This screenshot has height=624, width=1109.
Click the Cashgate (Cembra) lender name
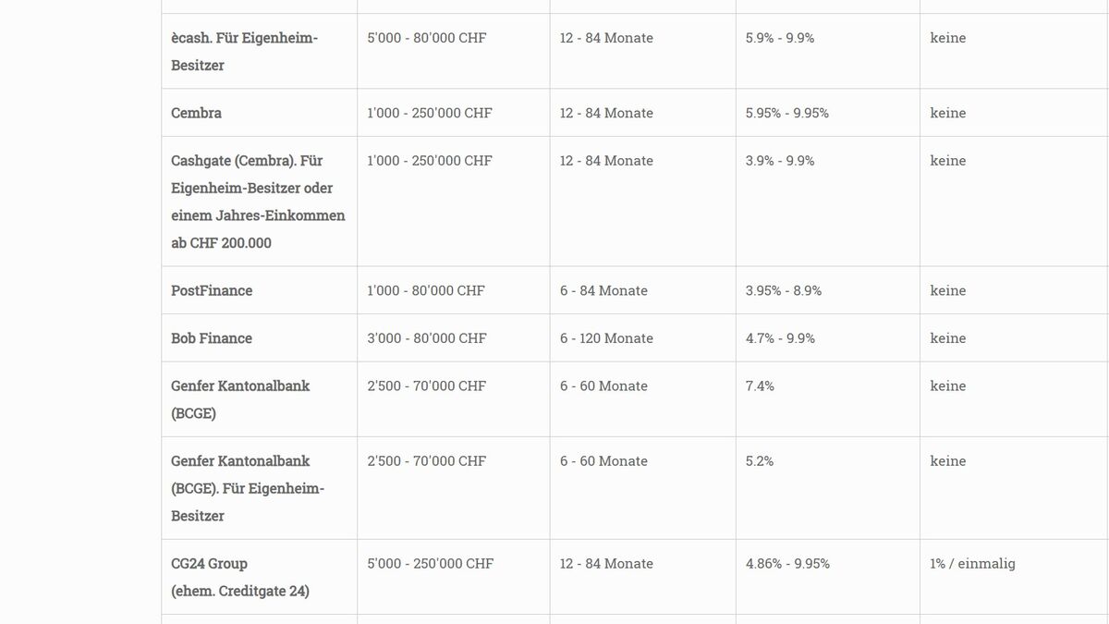pos(247,161)
